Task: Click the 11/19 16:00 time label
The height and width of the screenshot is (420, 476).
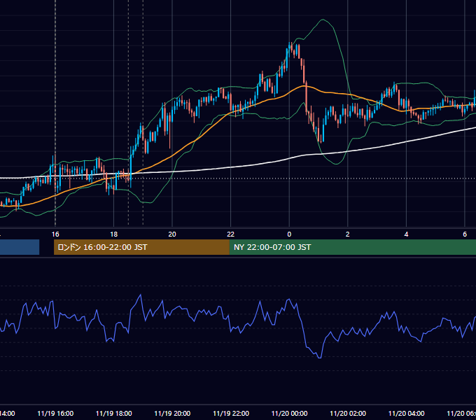Action: 55,414
